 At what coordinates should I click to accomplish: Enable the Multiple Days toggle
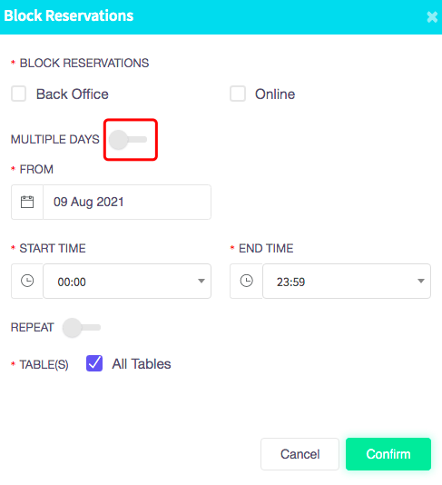tap(128, 140)
